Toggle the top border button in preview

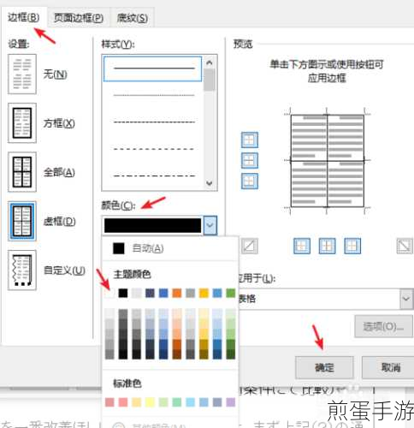pyautogui.click(x=250, y=140)
